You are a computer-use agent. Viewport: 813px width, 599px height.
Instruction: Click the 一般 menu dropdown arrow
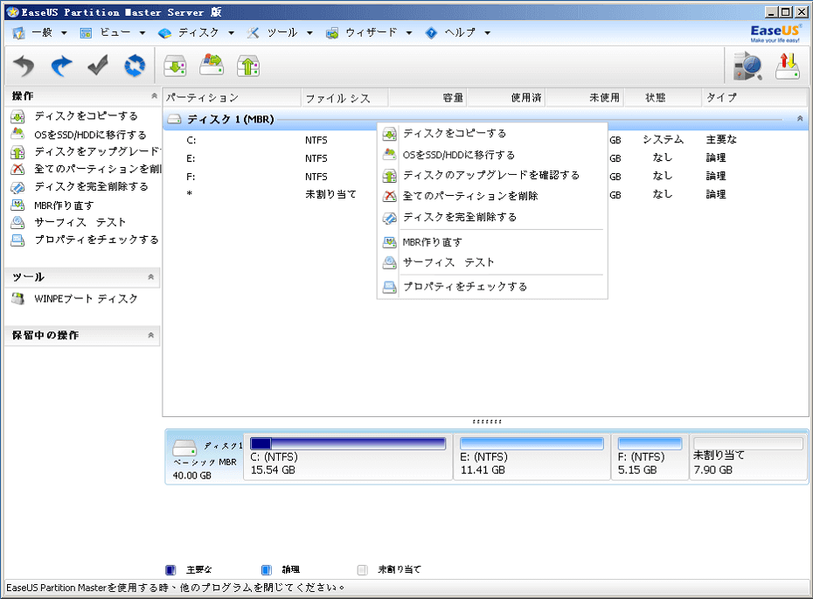click(x=64, y=32)
